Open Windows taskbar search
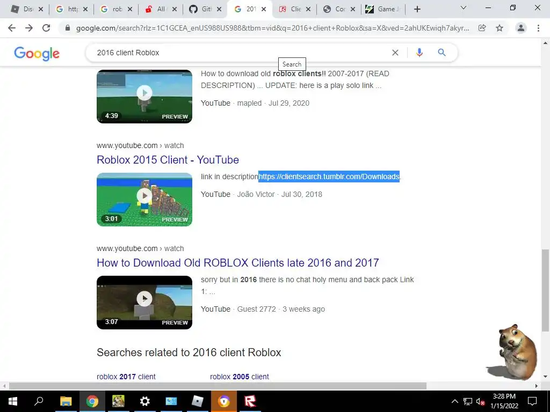Screen dimensions: 550x412 tap(39, 401)
